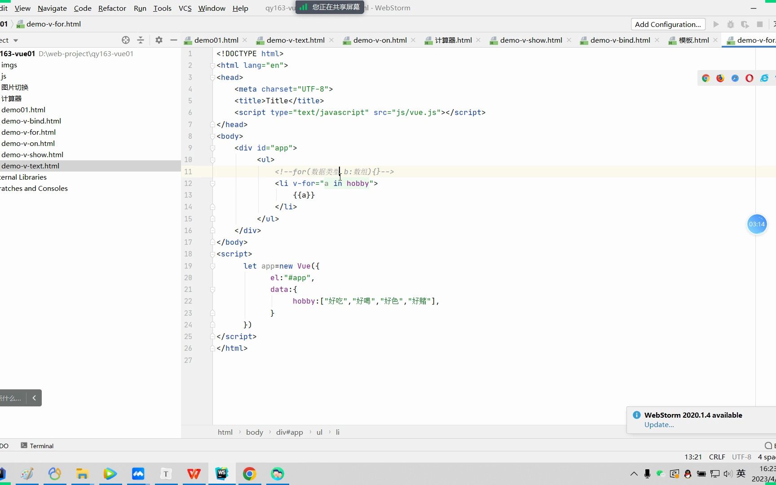Click line 22 hobby array in editor
This screenshot has width=776, height=485.
click(366, 301)
